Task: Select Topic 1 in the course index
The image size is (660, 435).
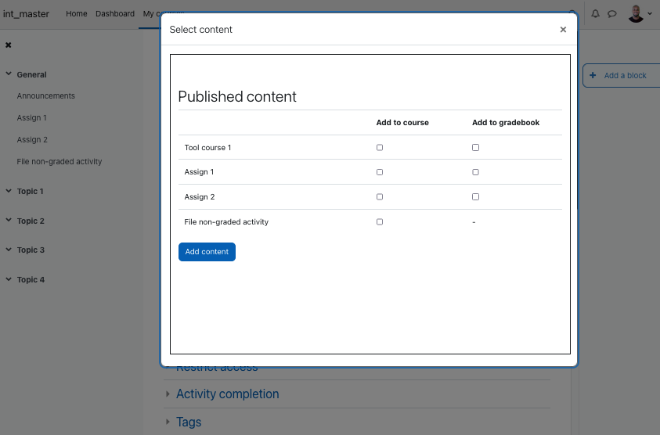Action: tap(30, 192)
